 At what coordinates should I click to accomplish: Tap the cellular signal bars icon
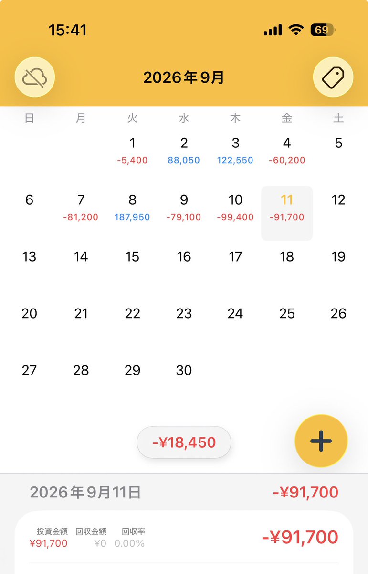point(273,31)
